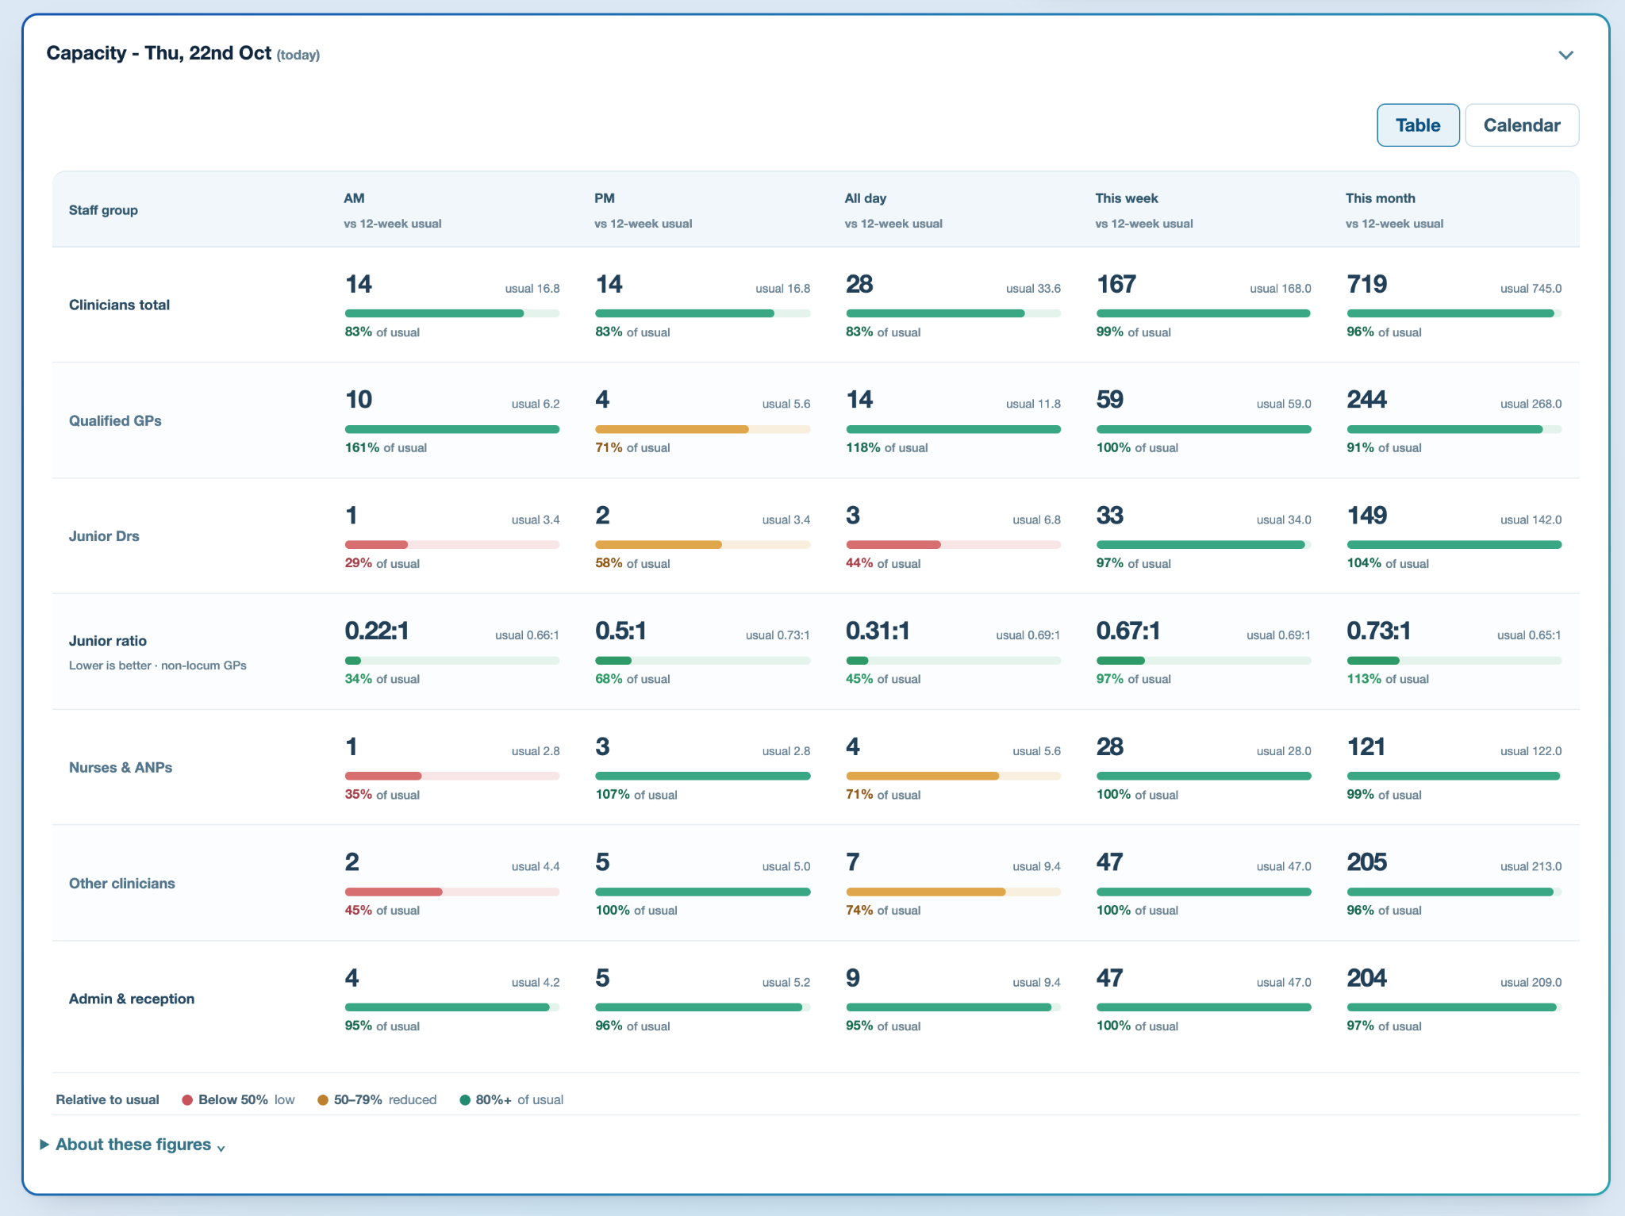The height and width of the screenshot is (1216, 1625).
Task: Click the 161% of usual value
Action: click(386, 448)
